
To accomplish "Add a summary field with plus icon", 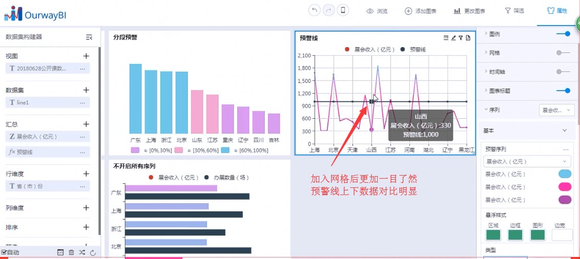I will tap(86, 124).
